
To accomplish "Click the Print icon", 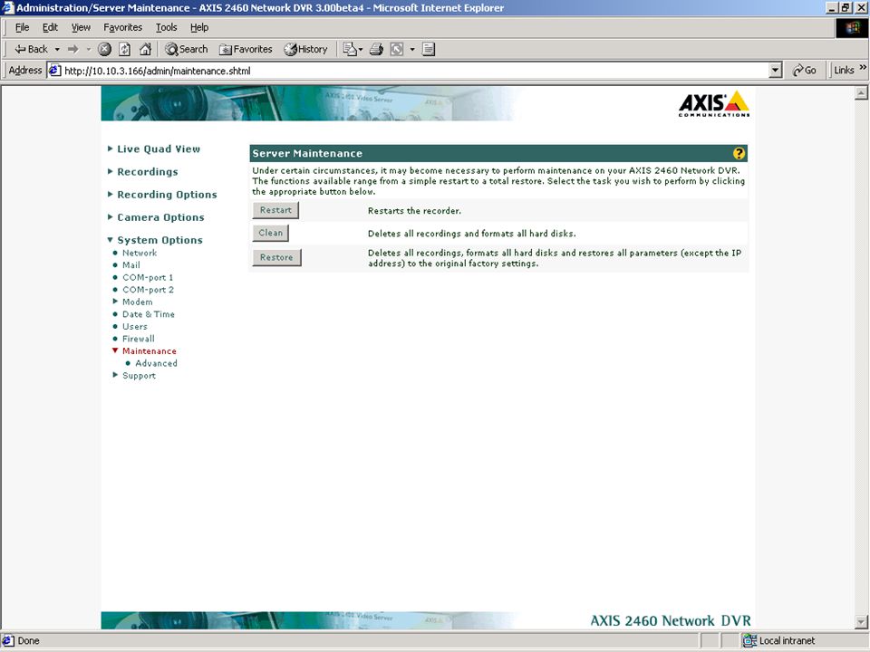I will pos(376,49).
